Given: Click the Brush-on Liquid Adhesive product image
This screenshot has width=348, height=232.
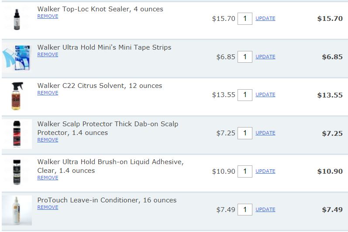Looking at the screenshot, I should 17,171.
